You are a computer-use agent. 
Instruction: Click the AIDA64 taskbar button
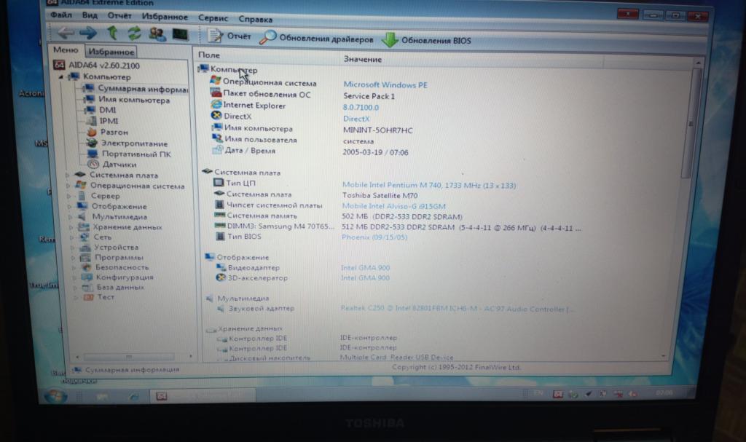pyautogui.click(x=203, y=396)
